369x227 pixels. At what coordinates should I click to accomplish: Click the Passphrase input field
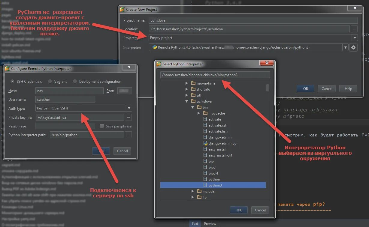click(x=65, y=126)
